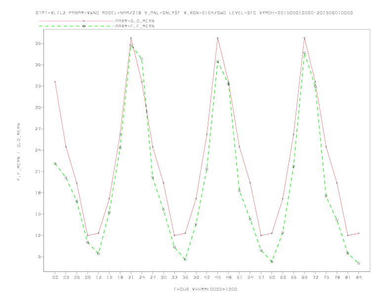Click y-axis tick label 15

[38, 214]
